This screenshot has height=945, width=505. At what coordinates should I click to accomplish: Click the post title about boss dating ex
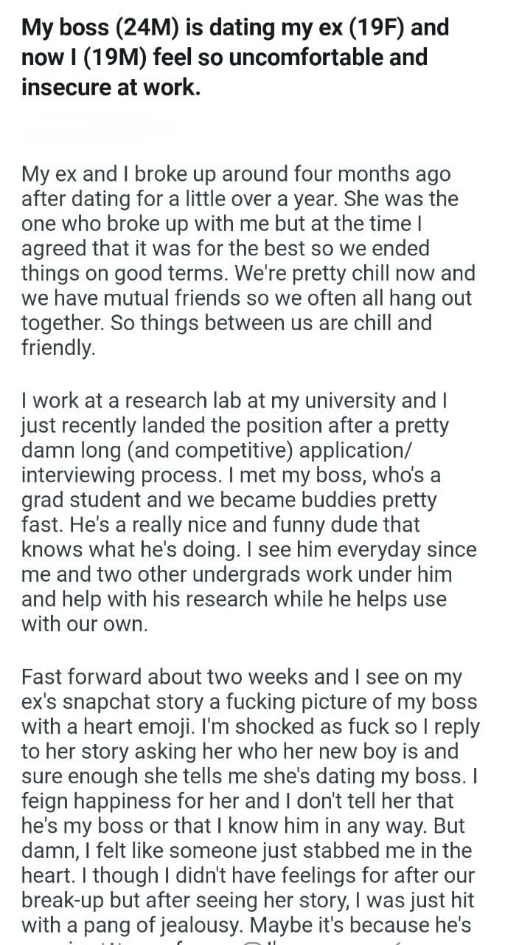(234, 57)
